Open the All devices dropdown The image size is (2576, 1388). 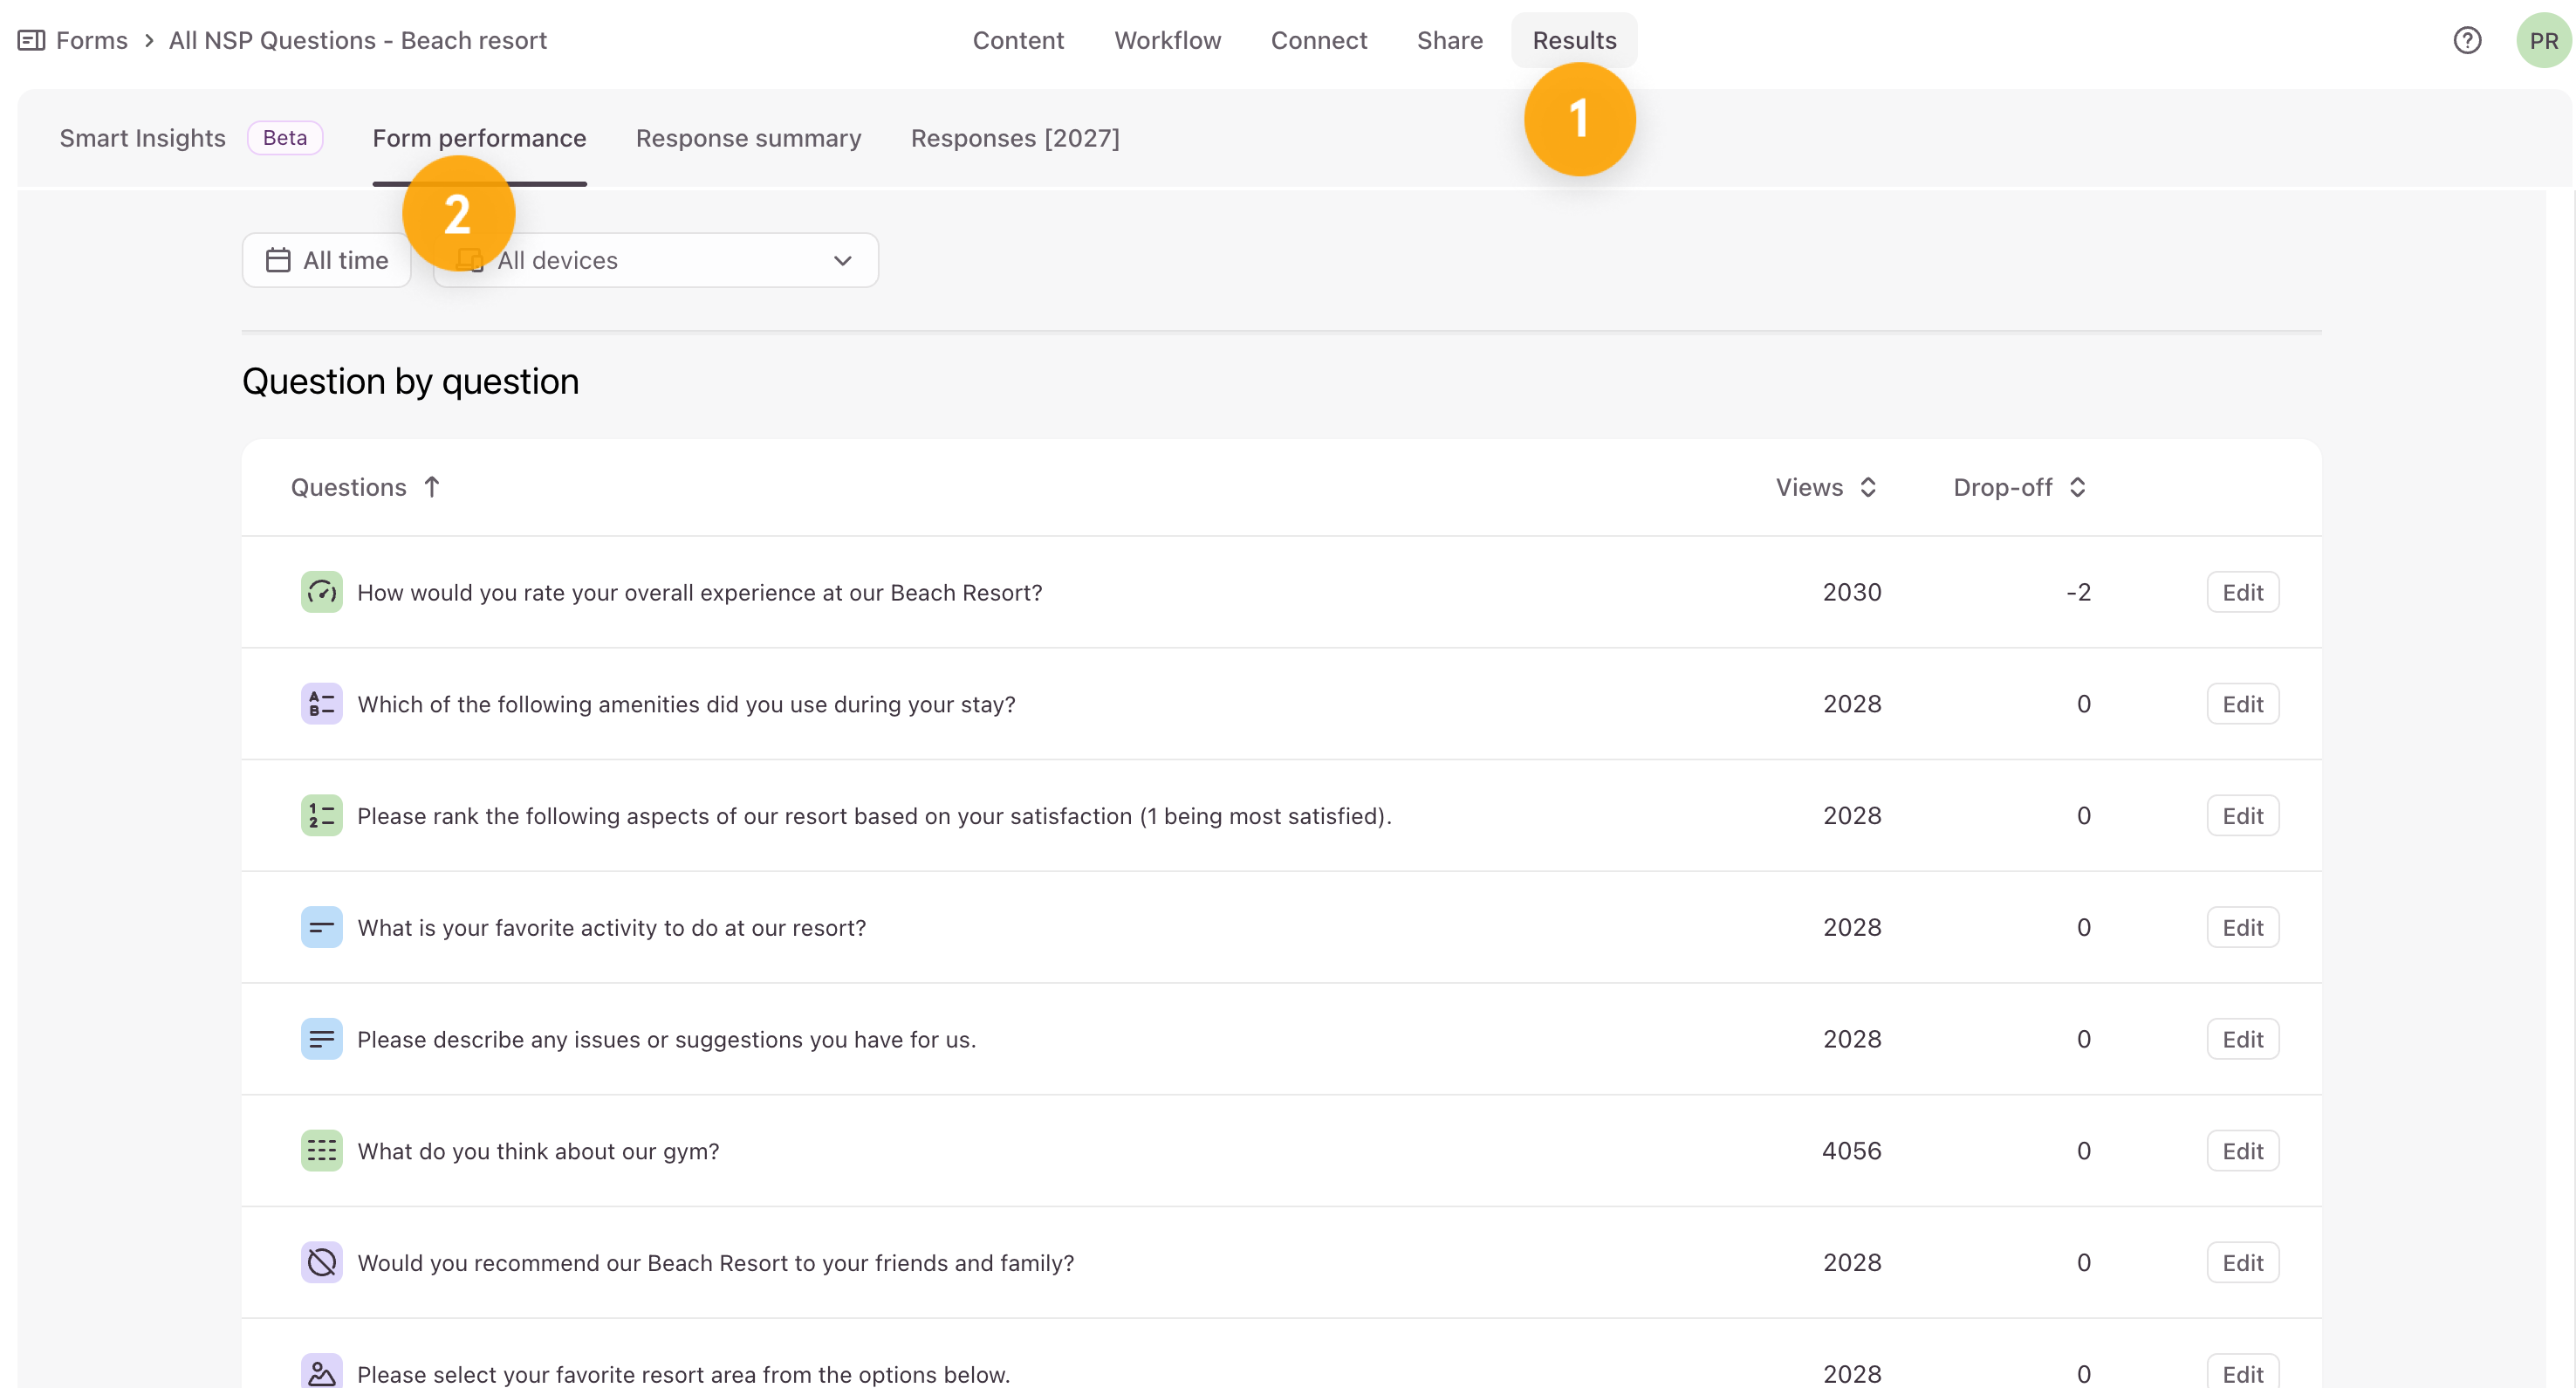click(x=656, y=260)
